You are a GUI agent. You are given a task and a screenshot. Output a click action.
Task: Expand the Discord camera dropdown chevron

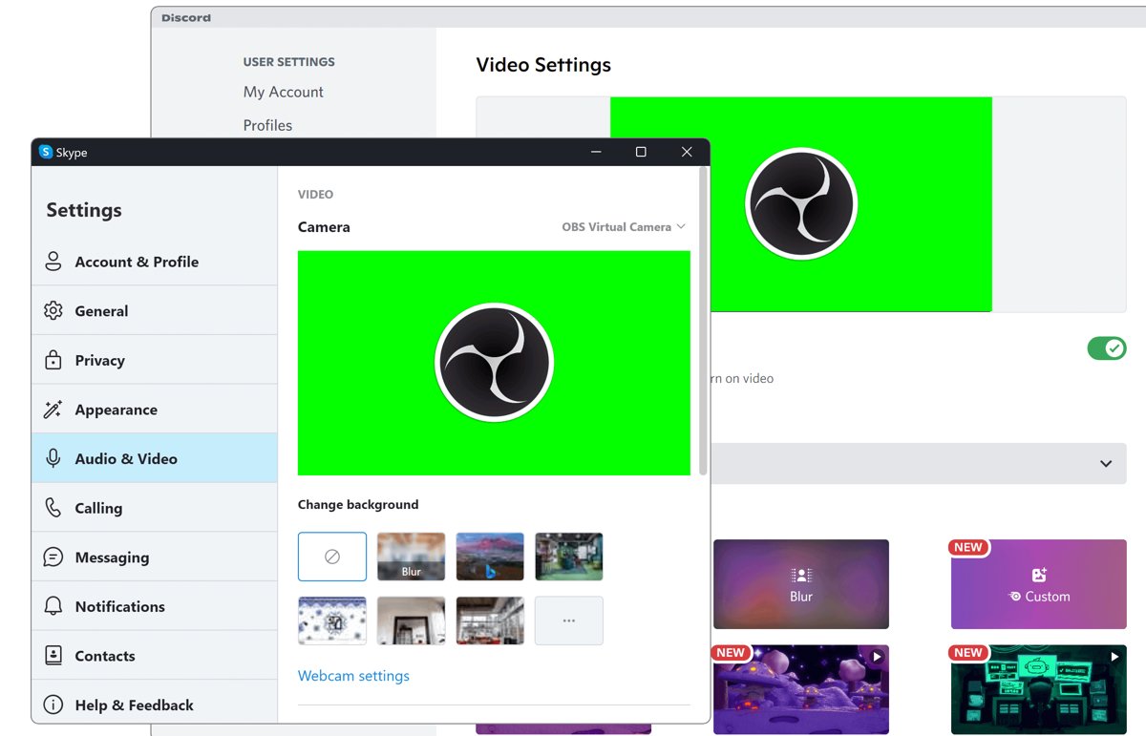[1106, 464]
